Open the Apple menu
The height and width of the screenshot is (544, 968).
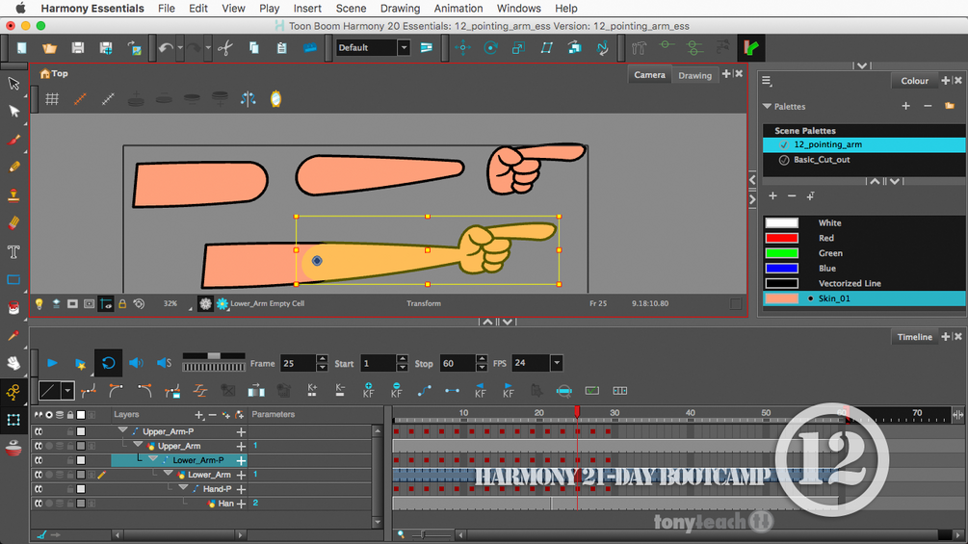pos(20,8)
